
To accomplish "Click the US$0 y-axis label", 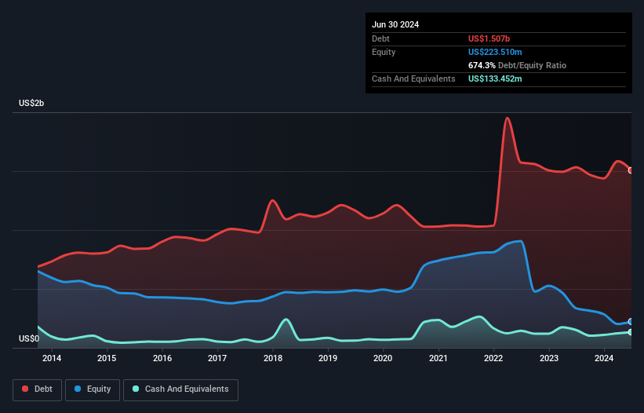I will tap(29, 338).
